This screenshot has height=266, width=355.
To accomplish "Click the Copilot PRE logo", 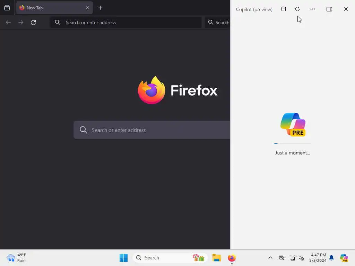I will pos(293,125).
